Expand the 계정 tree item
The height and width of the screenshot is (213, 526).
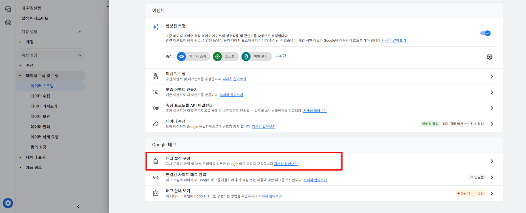20,42
